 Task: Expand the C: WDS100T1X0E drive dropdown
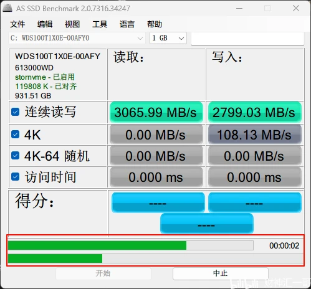77,38
